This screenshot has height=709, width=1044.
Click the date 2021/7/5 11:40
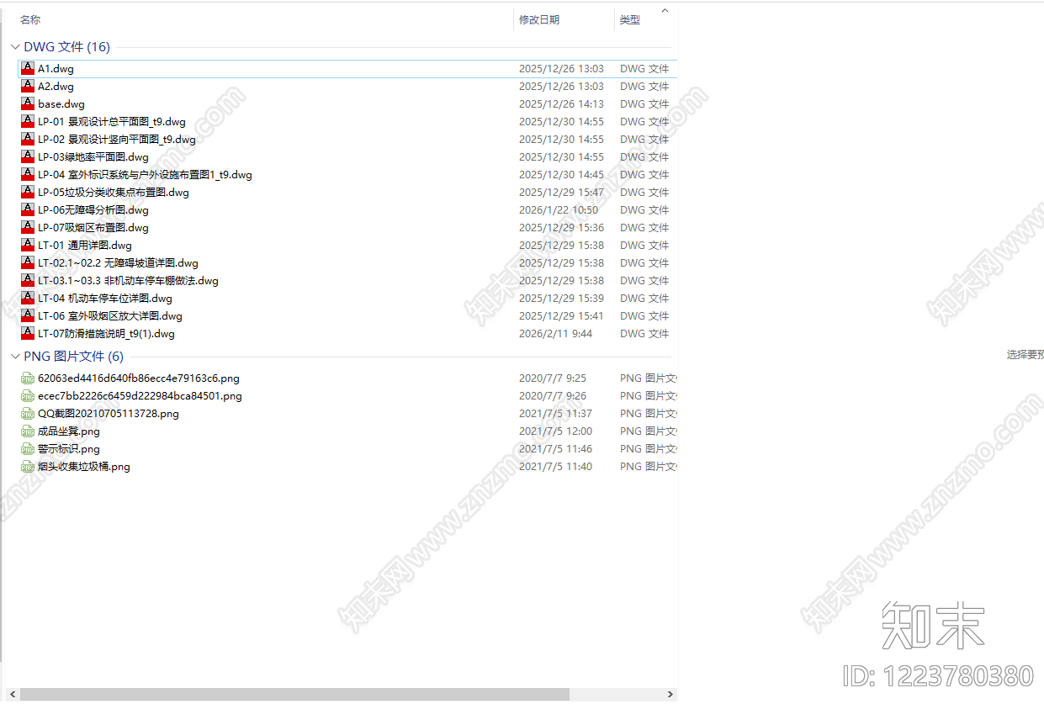pyautogui.click(x=555, y=467)
